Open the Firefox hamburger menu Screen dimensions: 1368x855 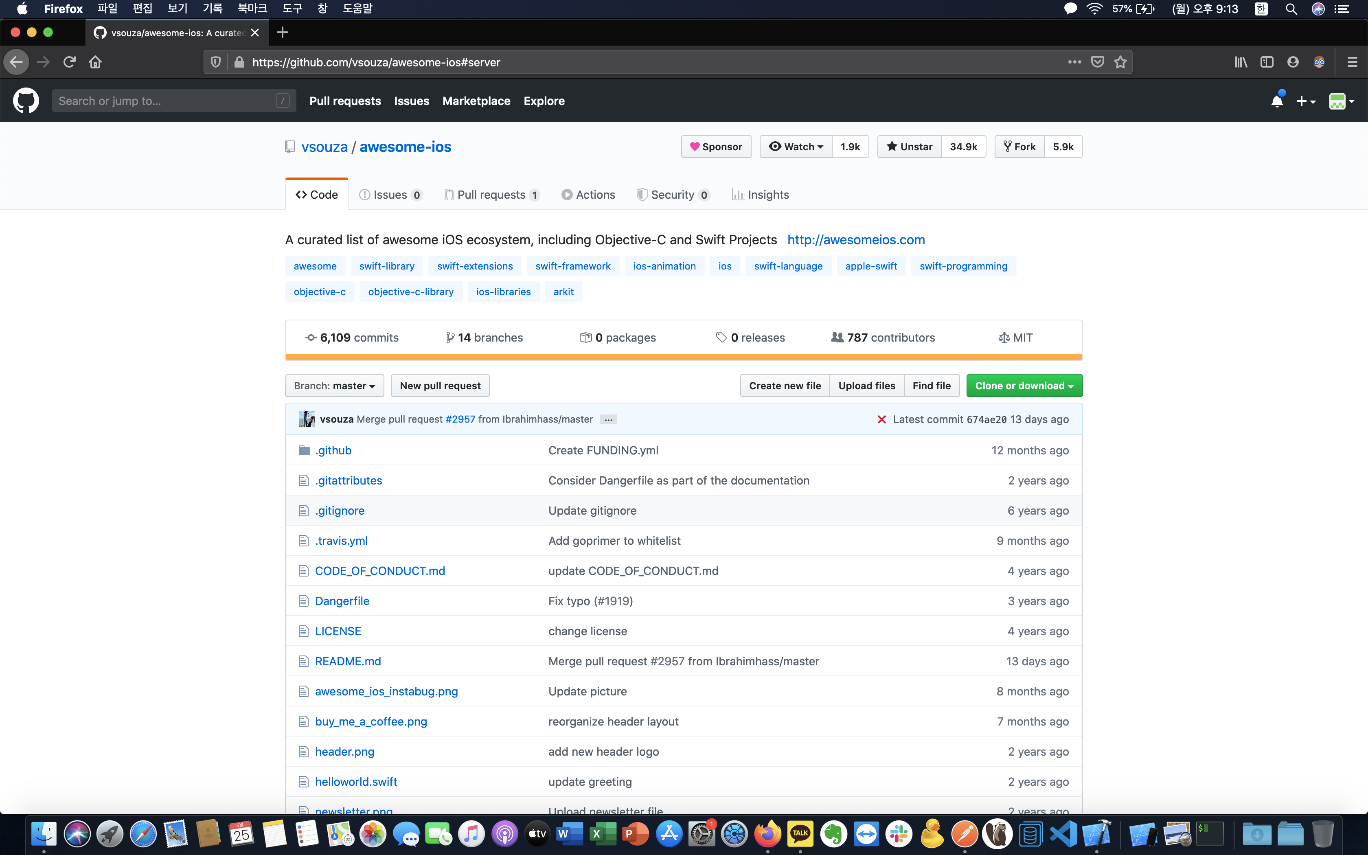coord(1352,61)
